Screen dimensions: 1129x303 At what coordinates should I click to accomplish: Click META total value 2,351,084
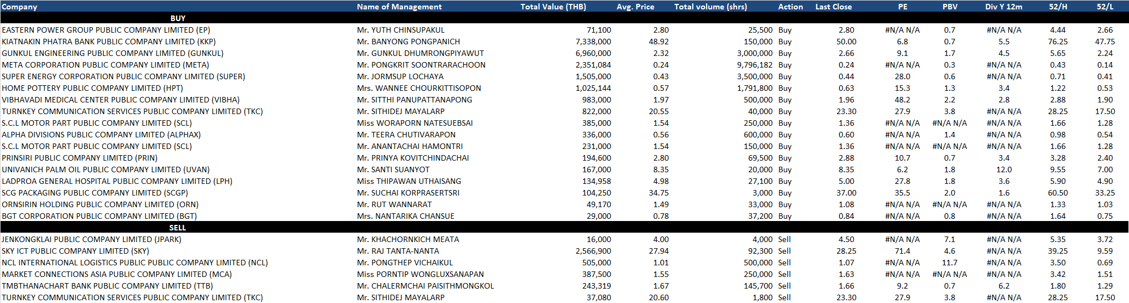coord(593,65)
